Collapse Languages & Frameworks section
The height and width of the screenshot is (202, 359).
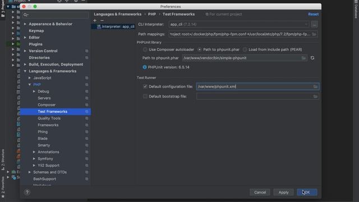click(x=25, y=71)
